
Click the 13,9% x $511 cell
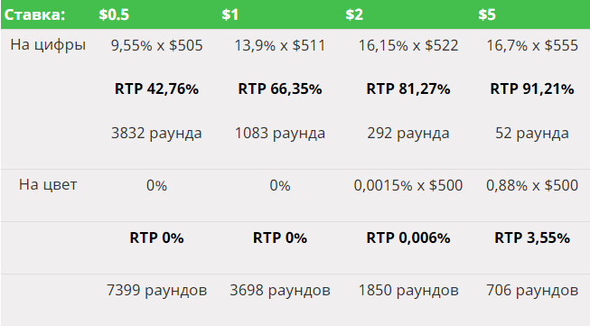click(x=280, y=45)
